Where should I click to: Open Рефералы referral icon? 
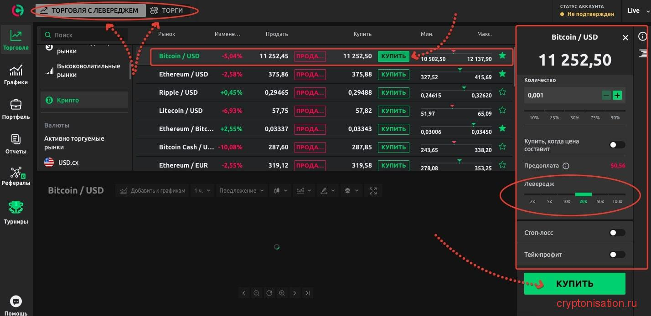(x=16, y=177)
